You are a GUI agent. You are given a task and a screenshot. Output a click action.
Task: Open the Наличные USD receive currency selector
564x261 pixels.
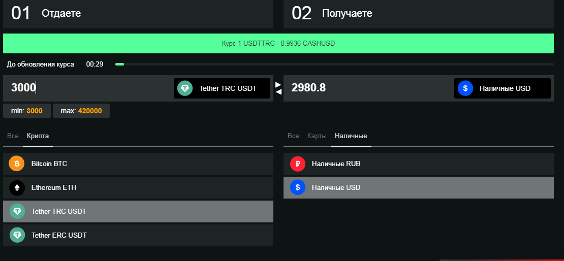coord(502,88)
